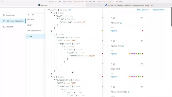Edit the Источник8 name with pencil icon

coord(121,23)
